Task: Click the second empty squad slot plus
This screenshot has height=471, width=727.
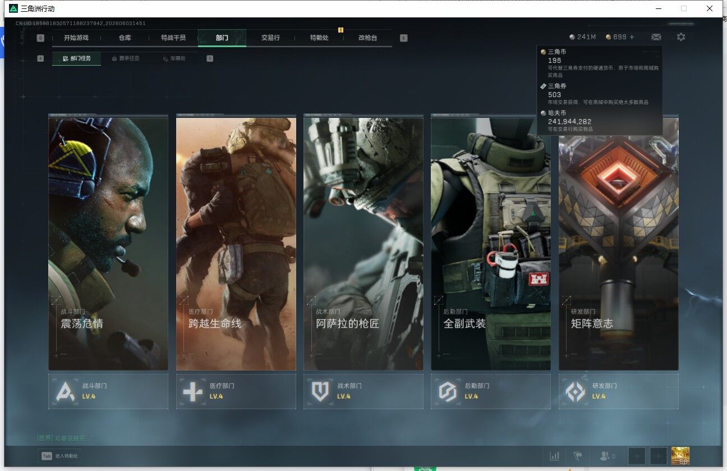Action: (658, 456)
